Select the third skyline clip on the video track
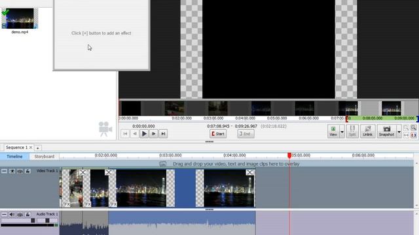 pyautogui.click(x=141, y=189)
